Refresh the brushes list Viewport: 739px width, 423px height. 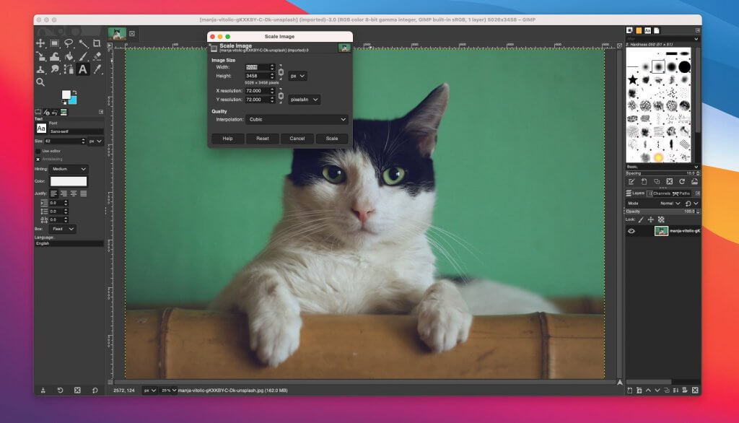[x=682, y=182]
